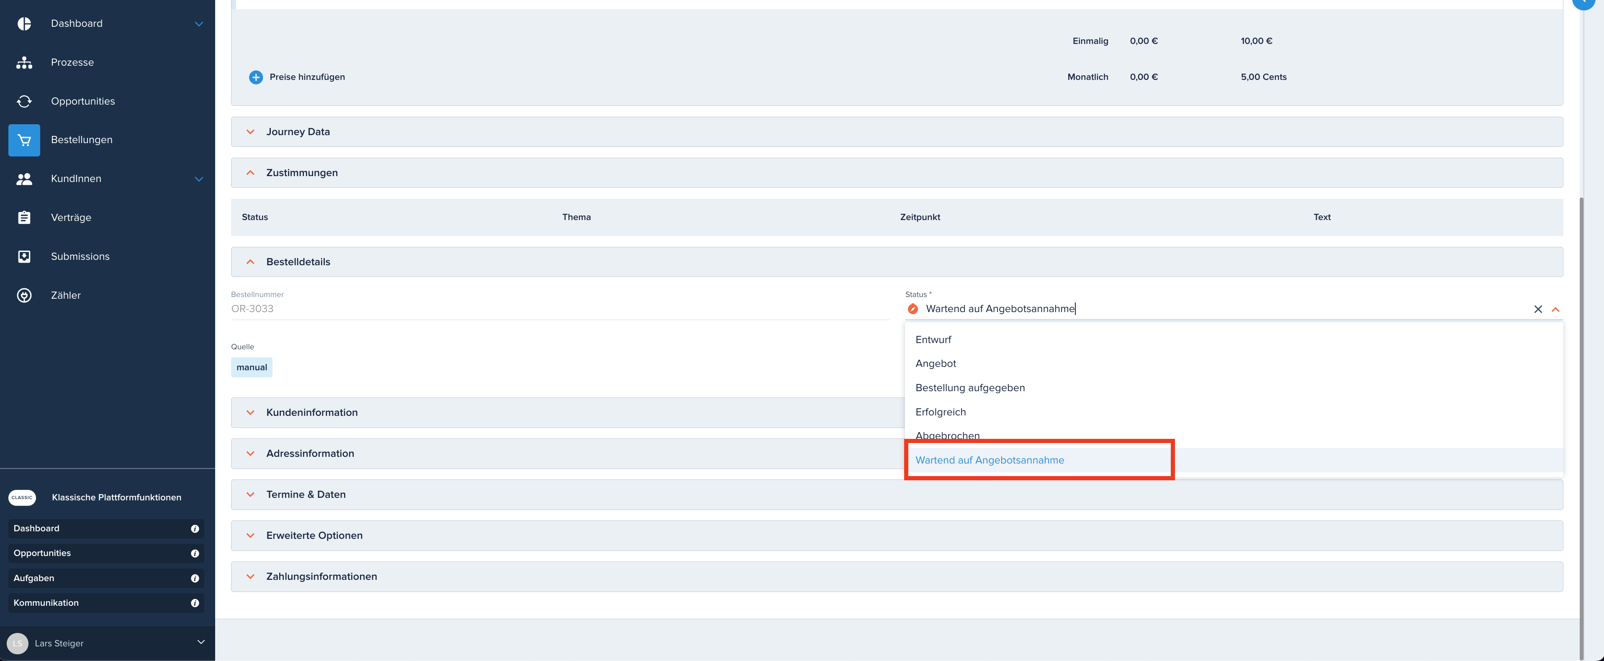
Task: Click the Verträge clipboard icon
Action: (x=24, y=217)
